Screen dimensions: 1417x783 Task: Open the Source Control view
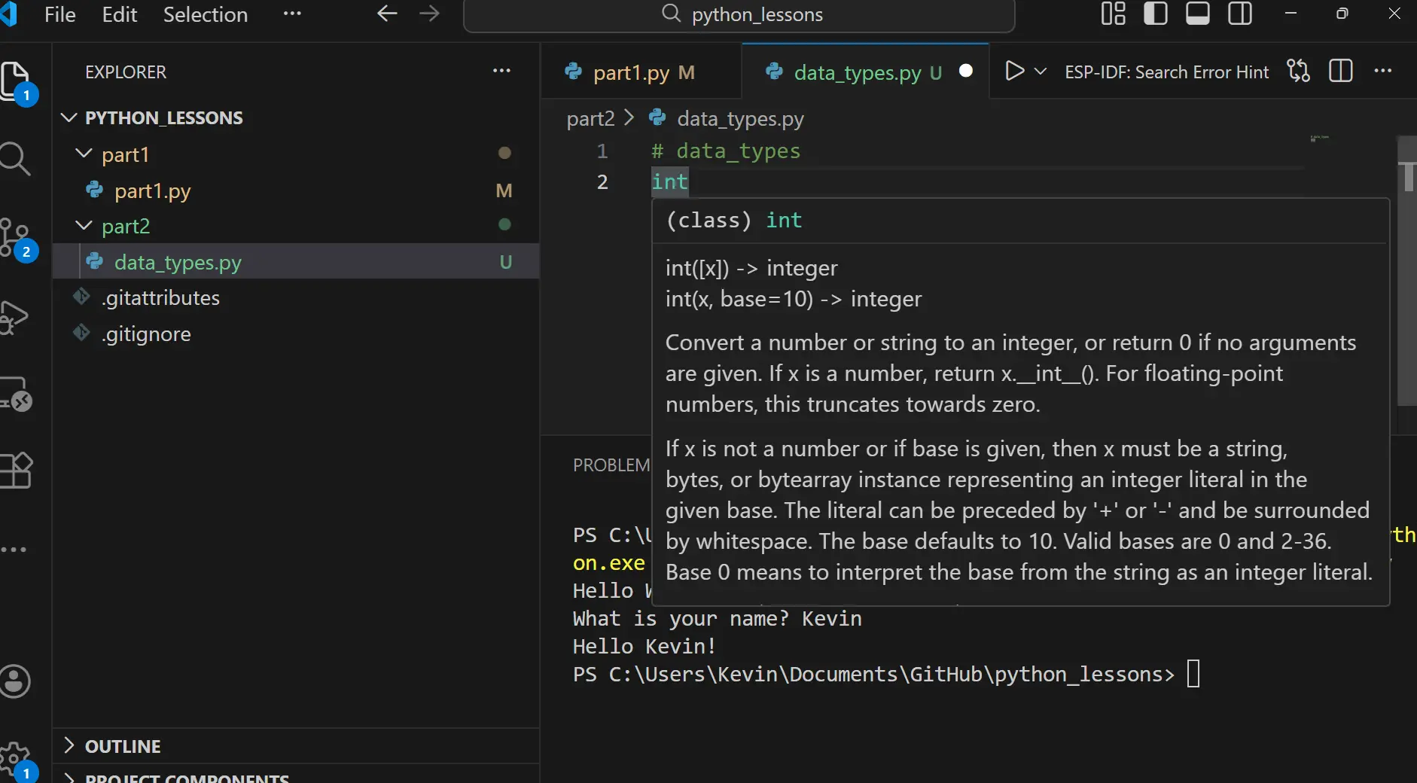click(x=17, y=238)
